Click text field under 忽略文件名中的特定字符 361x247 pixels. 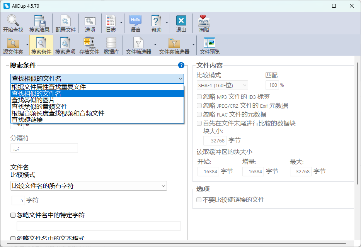tap(99, 226)
